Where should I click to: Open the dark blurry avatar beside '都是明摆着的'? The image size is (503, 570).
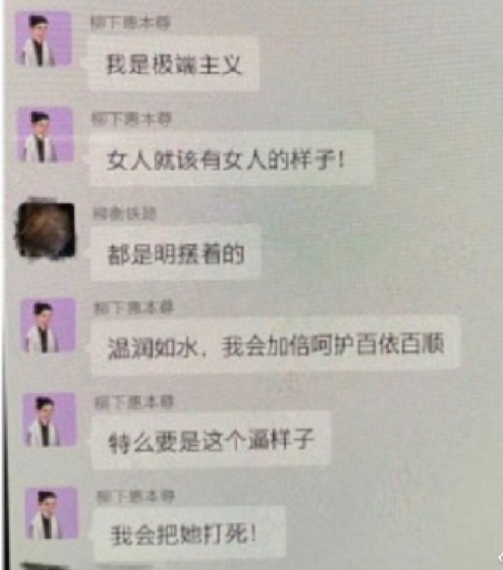pyautogui.click(x=46, y=230)
